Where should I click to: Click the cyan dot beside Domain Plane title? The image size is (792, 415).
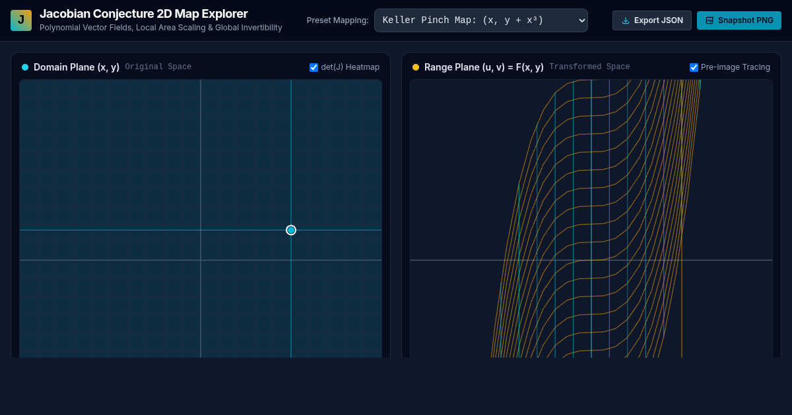tap(25, 67)
